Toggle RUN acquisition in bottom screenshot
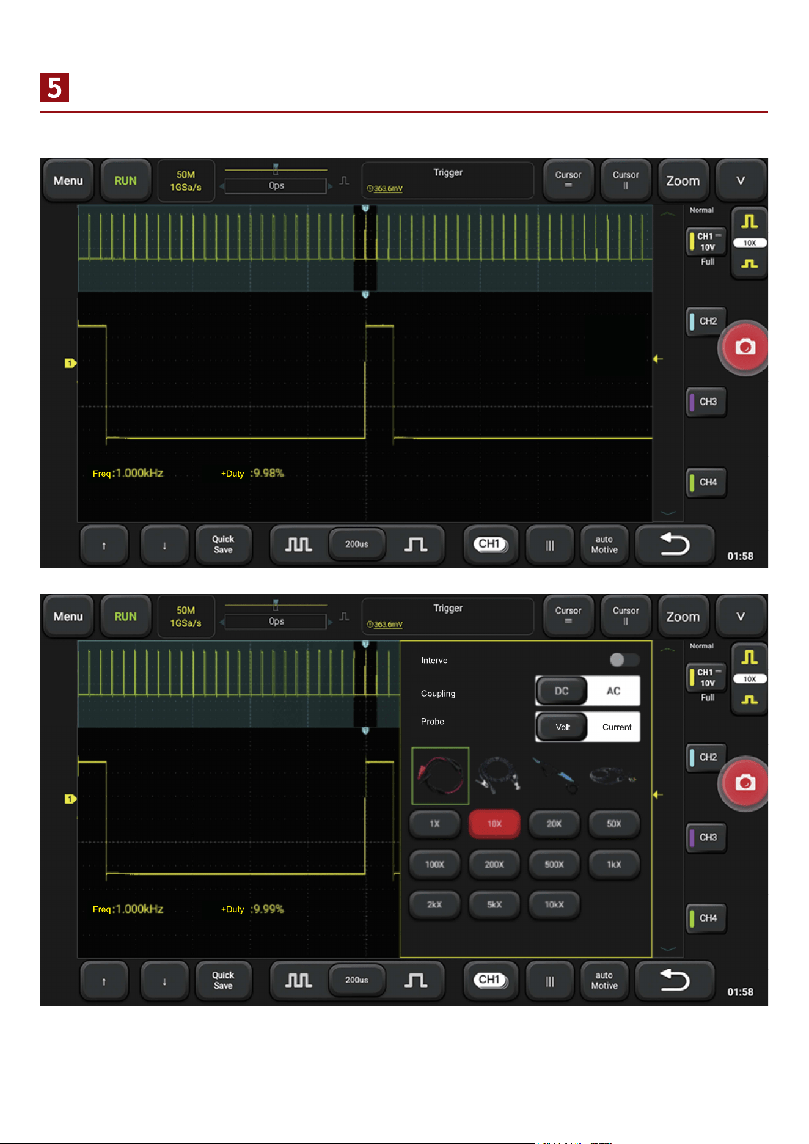This screenshot has height=1144, width=809. point(125,617)
